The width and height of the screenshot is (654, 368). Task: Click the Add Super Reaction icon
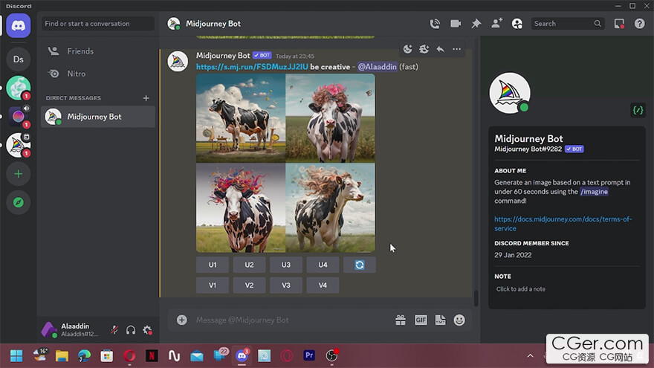click(424, 49)
